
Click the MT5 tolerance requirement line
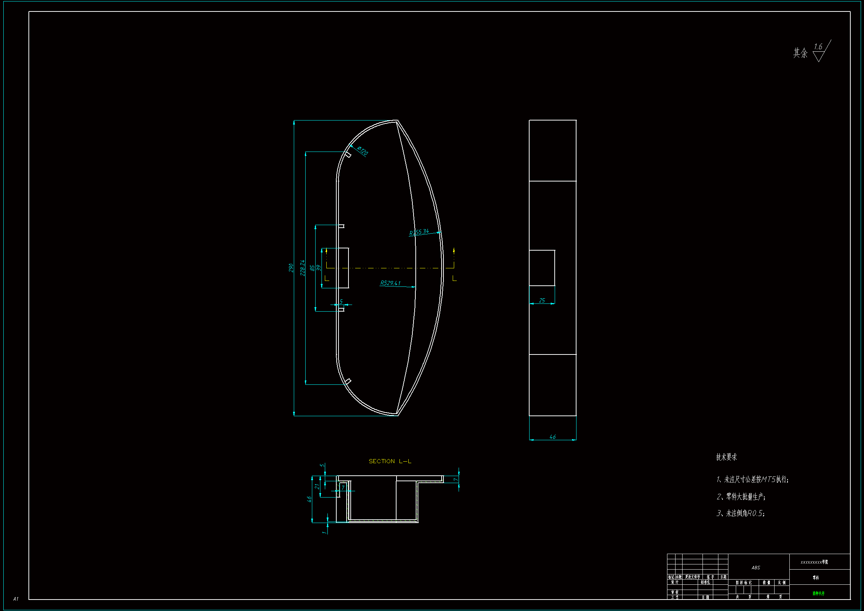pos(753,479)
